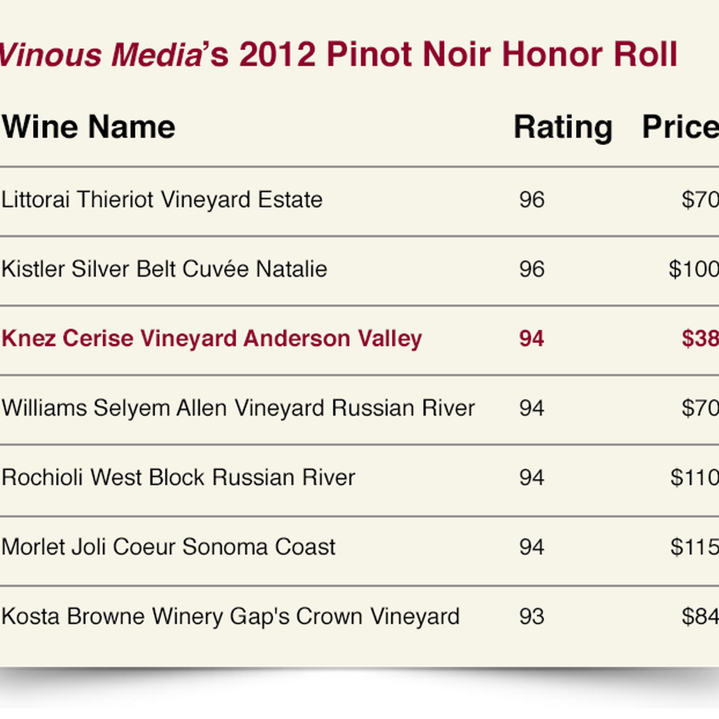Click the Wine Name column header
719x719 pixels.
[x=88, y=127]
